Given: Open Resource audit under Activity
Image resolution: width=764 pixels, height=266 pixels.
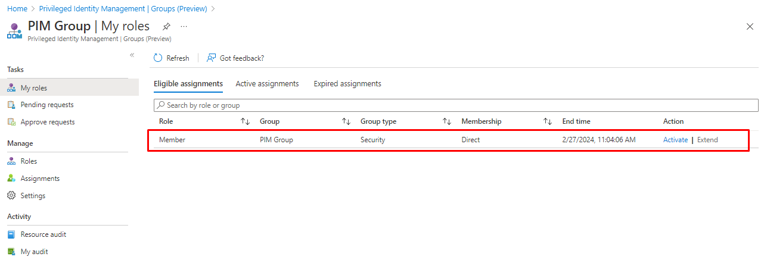Looking at the screenshot, I should (x=43, y=234).
